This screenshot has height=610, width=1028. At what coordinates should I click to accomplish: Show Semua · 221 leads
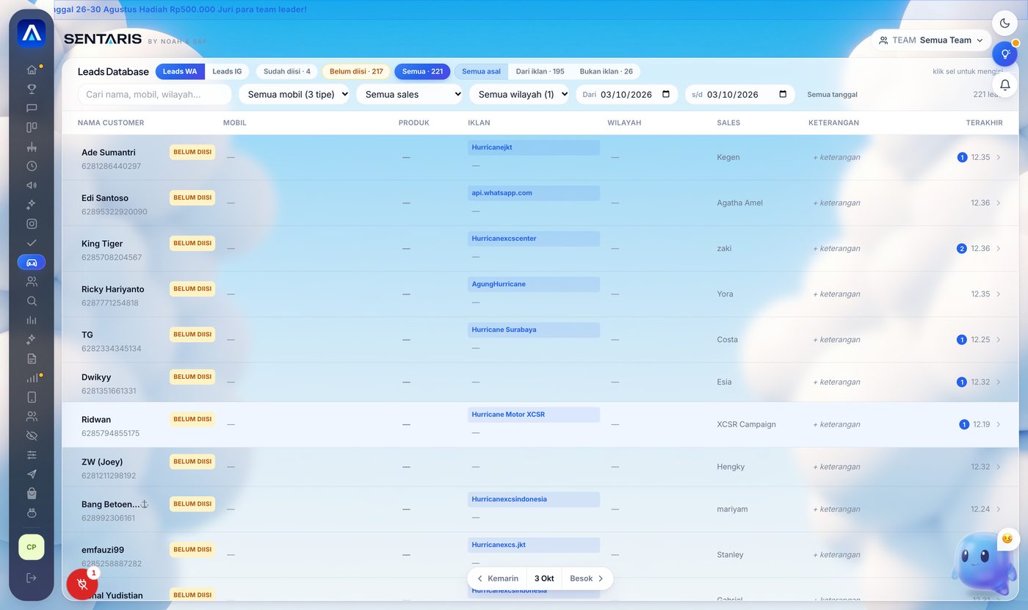pyautogui.click(x=422, y=71)
